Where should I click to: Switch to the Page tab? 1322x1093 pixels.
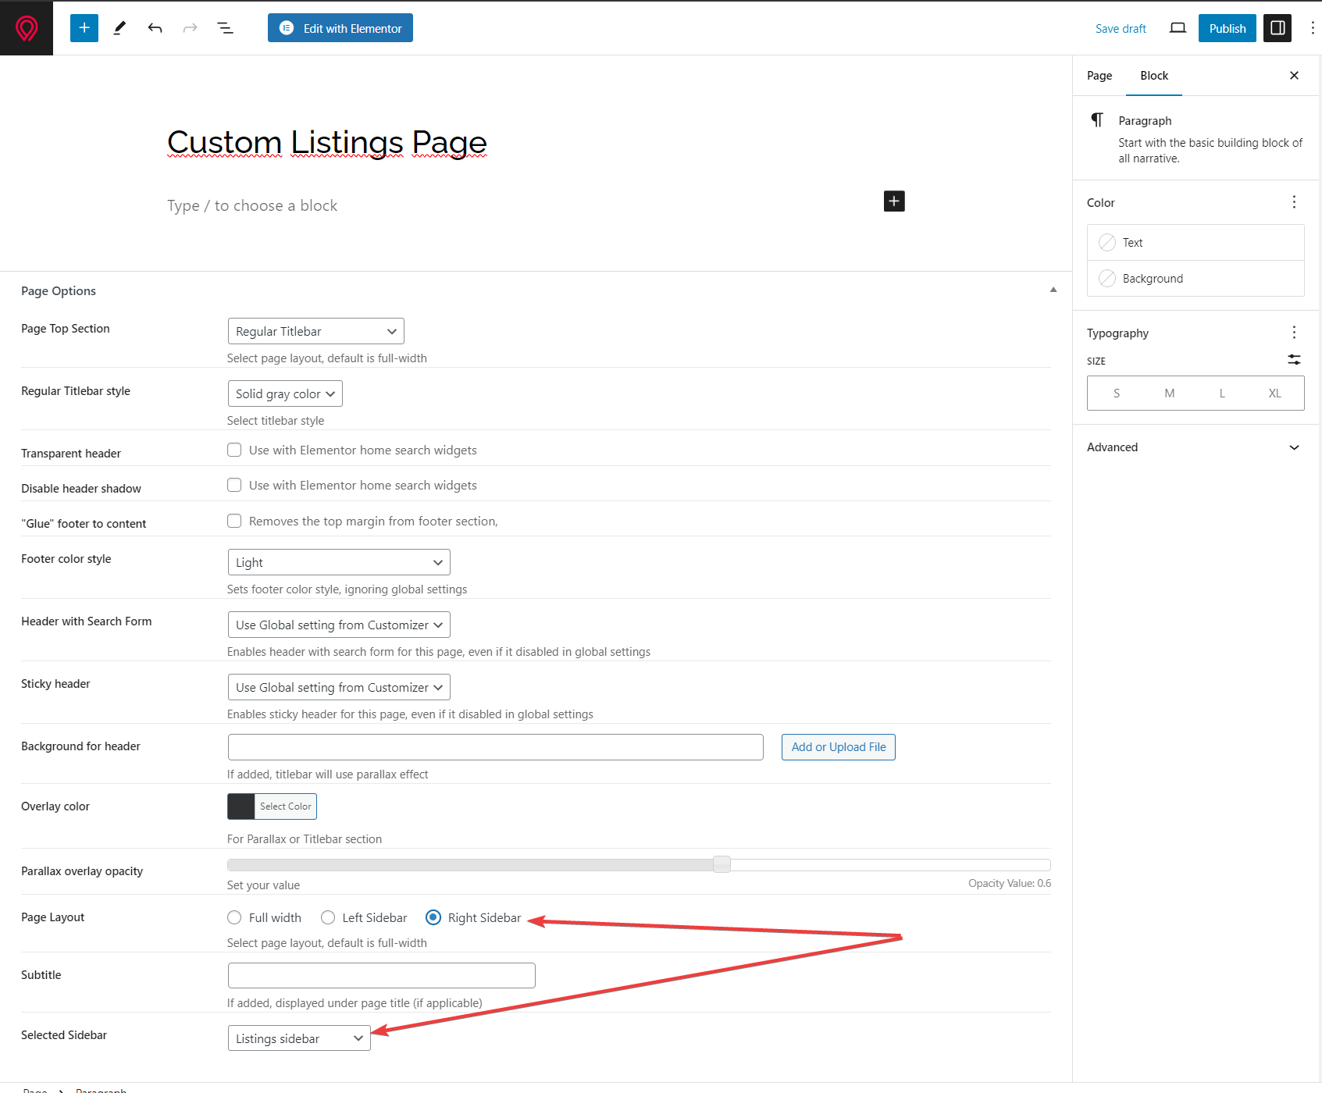[x=1099, y=76]
